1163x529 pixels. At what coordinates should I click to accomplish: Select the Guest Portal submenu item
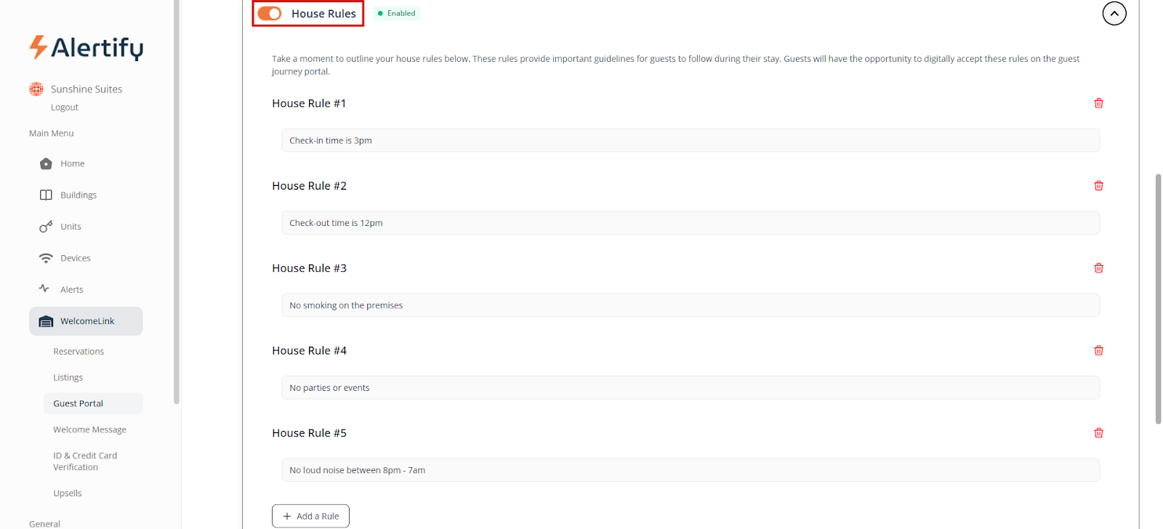pyautogui.click(x=79, y=403)
